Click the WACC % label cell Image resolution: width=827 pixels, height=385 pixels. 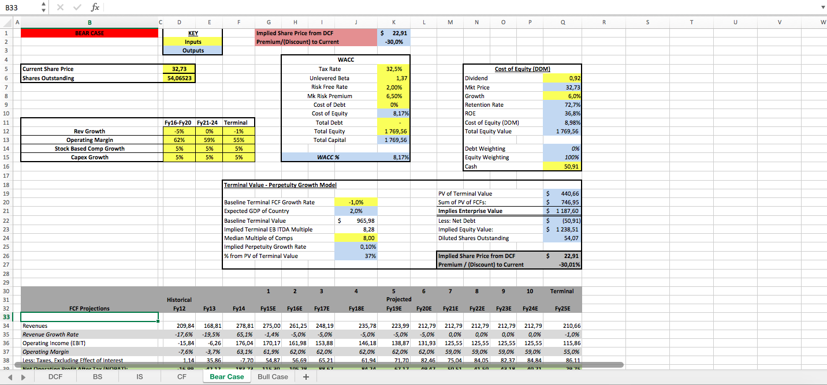click(x=329, y=157)
